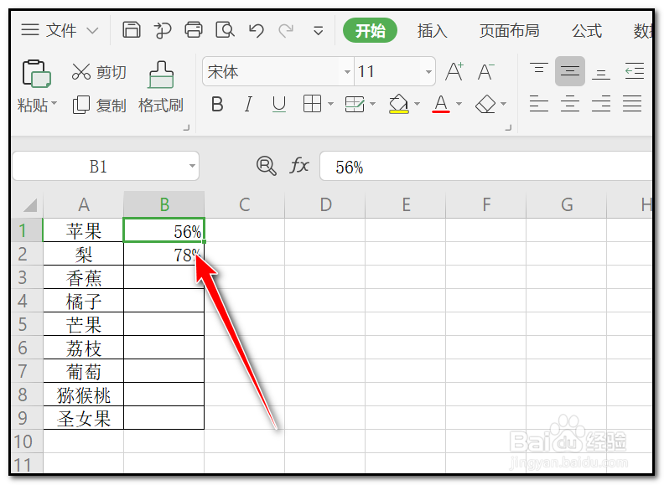Viewport: 664px width, 485px height.
Task: Open the 公式 tab
Action: click(x=587, y=30)
